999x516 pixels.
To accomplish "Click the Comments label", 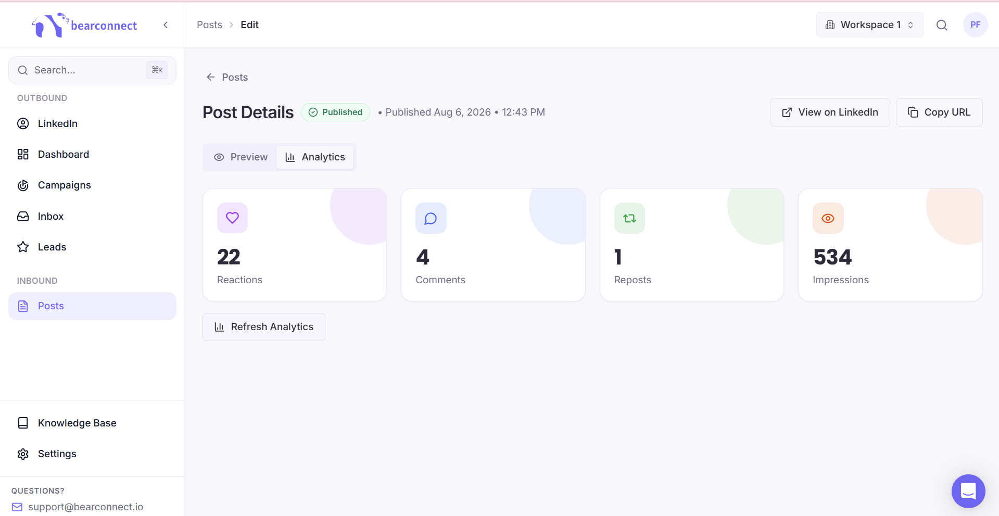I will (440, 280).
